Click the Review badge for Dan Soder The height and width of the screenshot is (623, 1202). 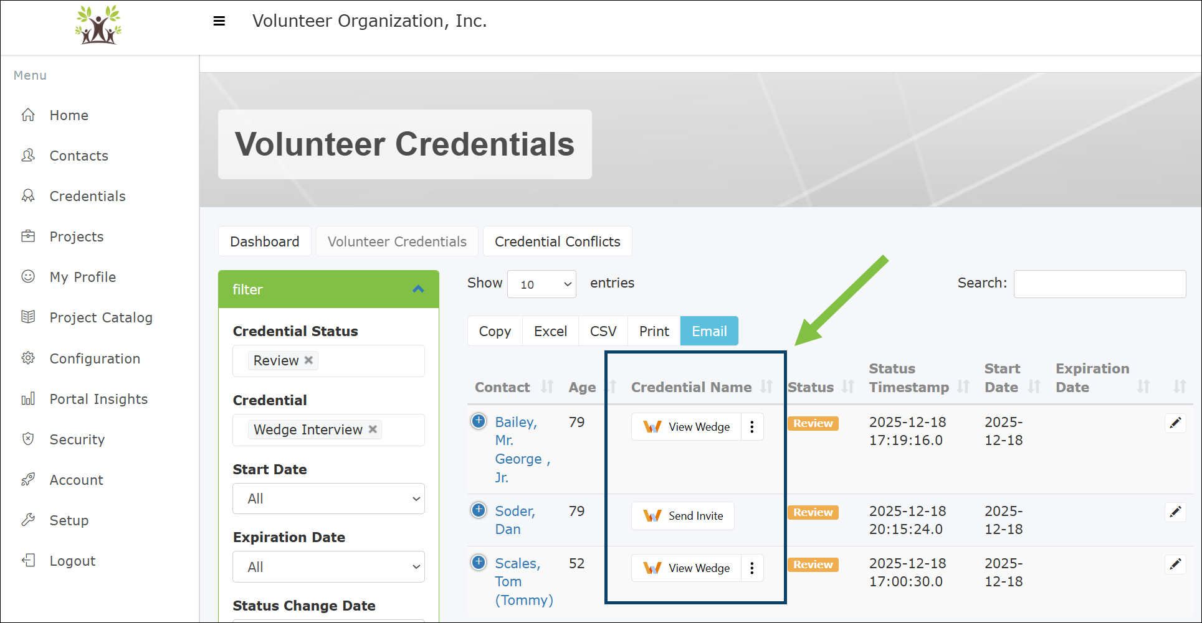pyautogui.click(x=813, y=512)
